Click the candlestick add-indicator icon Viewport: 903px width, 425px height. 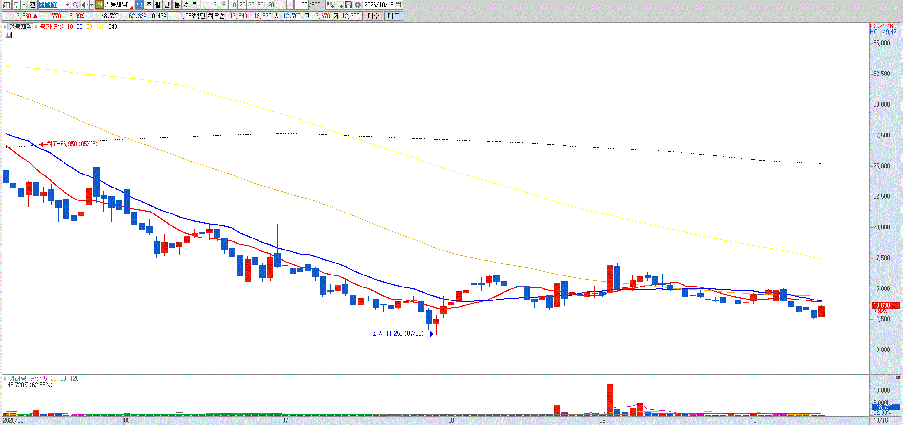[x=330, y=5]
